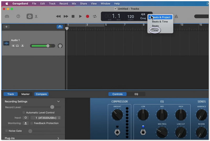Open the Track menu
Image resolution: width=210 pixels, height=141 pixels.
coord(52,4)
